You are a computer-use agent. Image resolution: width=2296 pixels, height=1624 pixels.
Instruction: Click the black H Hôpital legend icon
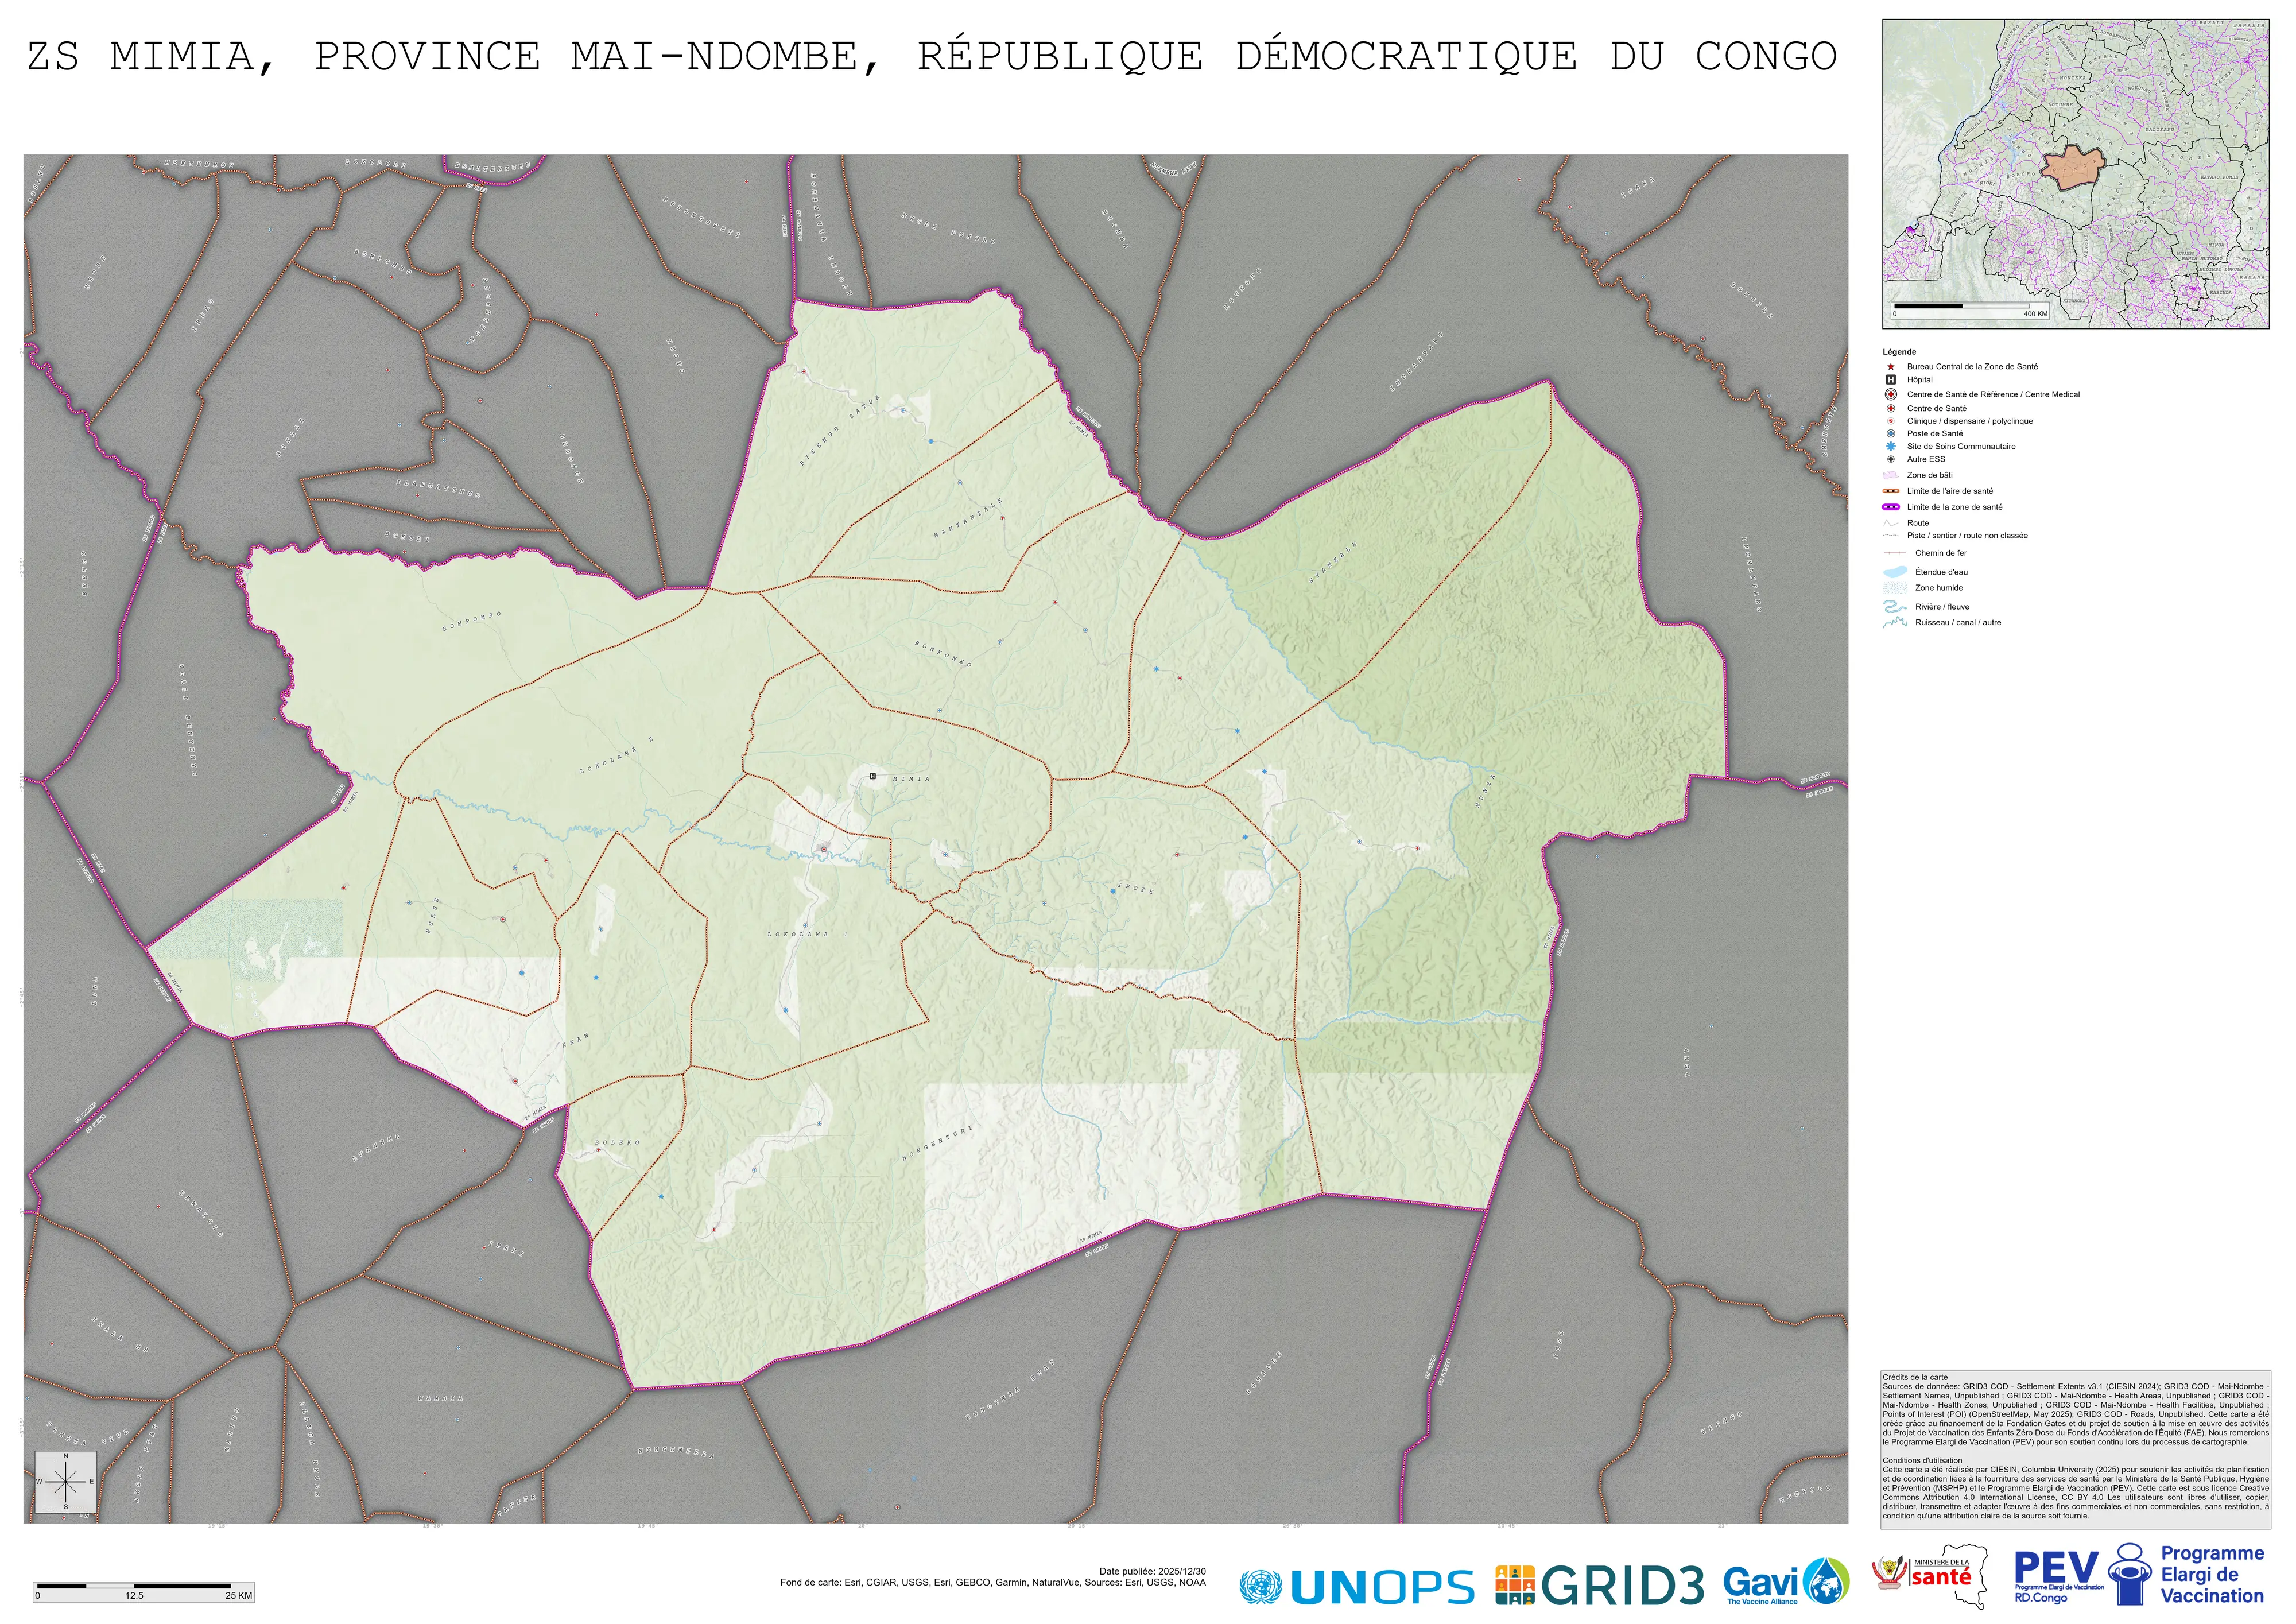[x=1891, y=380]
